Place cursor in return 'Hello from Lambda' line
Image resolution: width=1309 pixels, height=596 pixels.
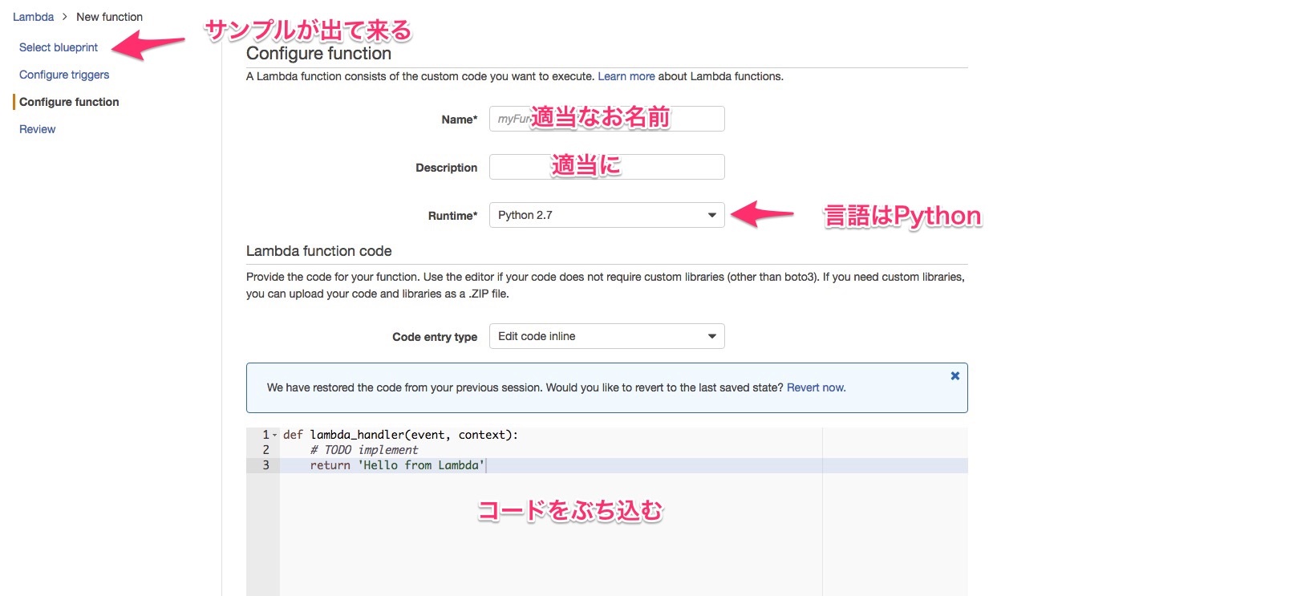[397, 465]
